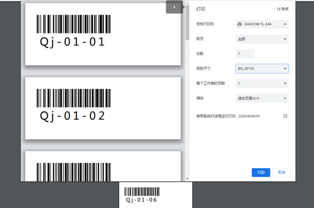Image resolution: width=314 pixels, height=208 pixels.
Task: Click the 目标打印机 label text
Action: pos(205,24)
